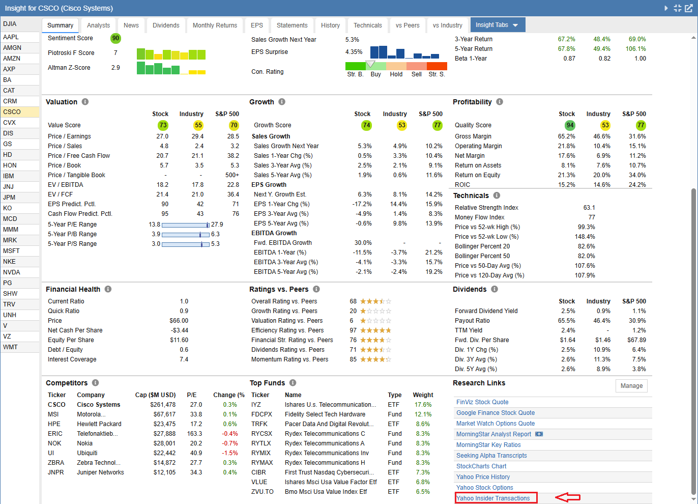Open Yahoo Insider Transactions link
Screen dimensions: 698x504
pyautogui.click(x=493, y=498)
